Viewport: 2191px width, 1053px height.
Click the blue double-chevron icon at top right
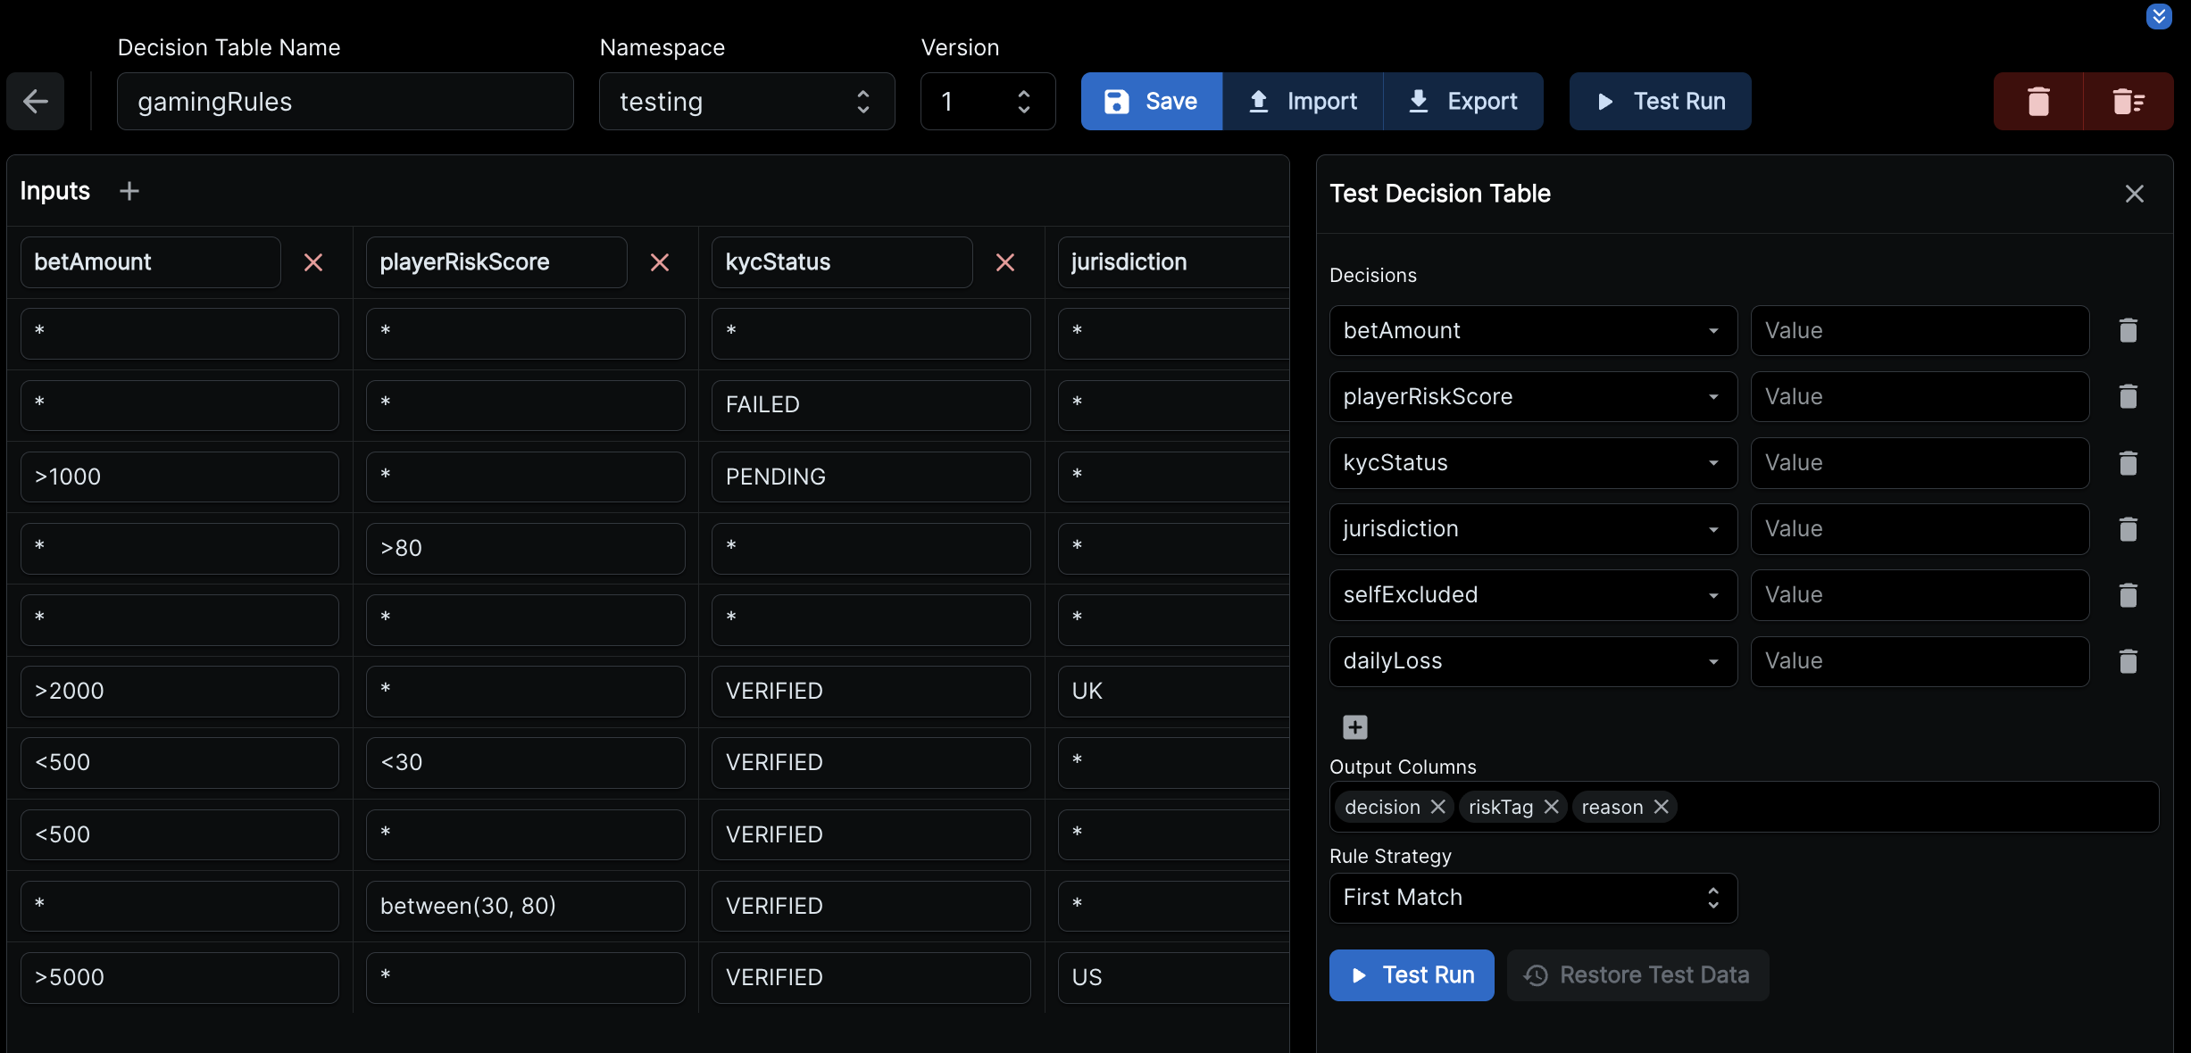[x=2159, y=16]
